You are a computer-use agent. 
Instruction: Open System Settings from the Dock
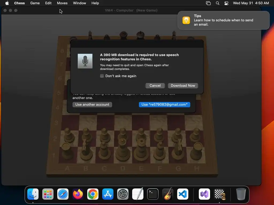point(123,194)
